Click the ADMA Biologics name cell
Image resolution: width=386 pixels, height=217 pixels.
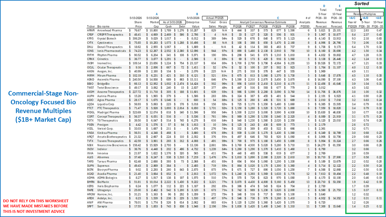pyautogui.click(x=106, y=177)
